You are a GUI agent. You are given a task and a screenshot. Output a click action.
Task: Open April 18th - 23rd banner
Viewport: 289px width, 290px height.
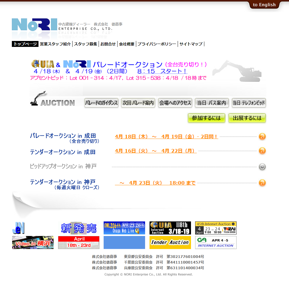point(79,243)
